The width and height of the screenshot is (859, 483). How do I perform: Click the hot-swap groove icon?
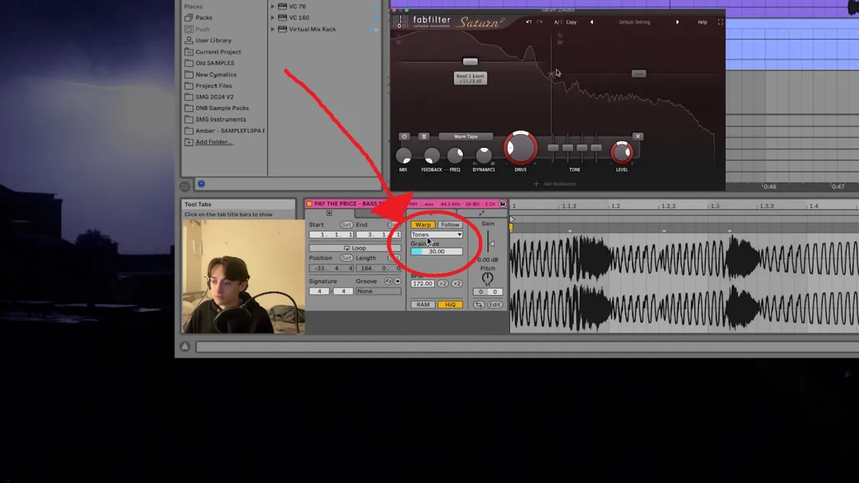pos(389,281)
